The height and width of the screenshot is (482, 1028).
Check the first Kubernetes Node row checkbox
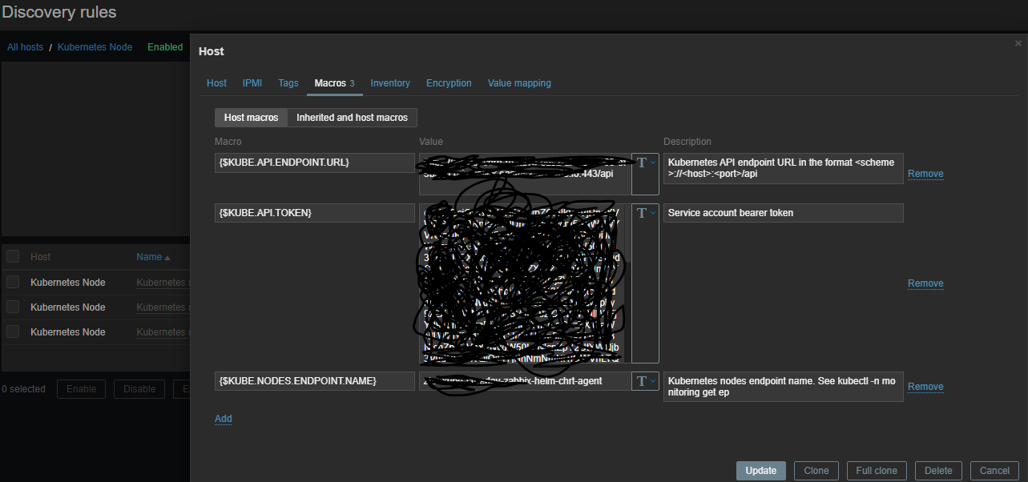point(13,283)
